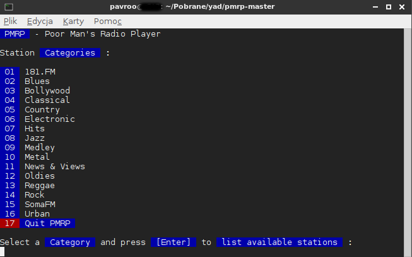Image resolution: width=412 pixels, height=257 pixels.
Task: Select the 181.FM category entry
Action: 40,72
